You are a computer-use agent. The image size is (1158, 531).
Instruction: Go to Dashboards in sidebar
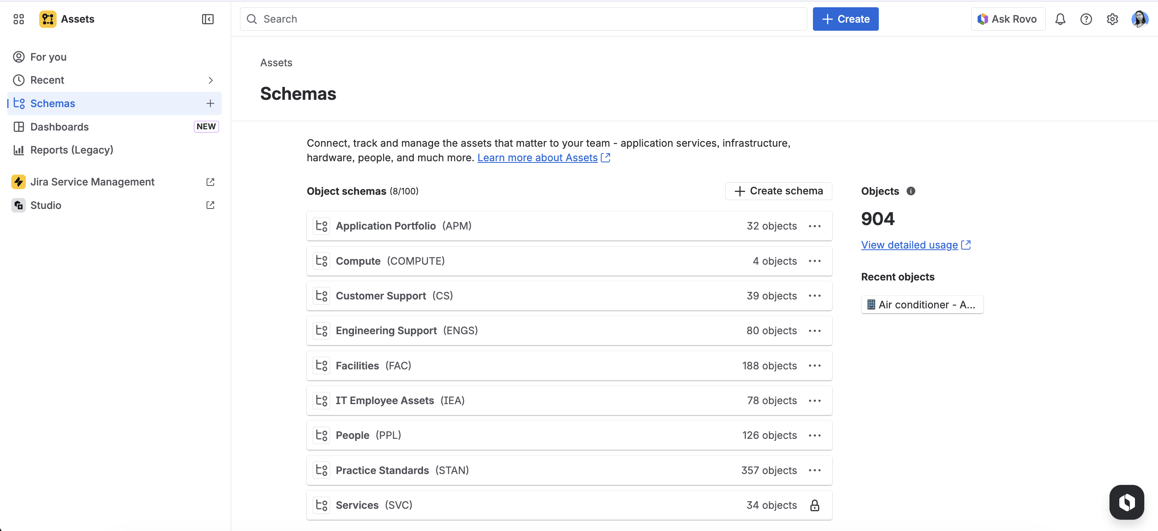pos(59,127)
